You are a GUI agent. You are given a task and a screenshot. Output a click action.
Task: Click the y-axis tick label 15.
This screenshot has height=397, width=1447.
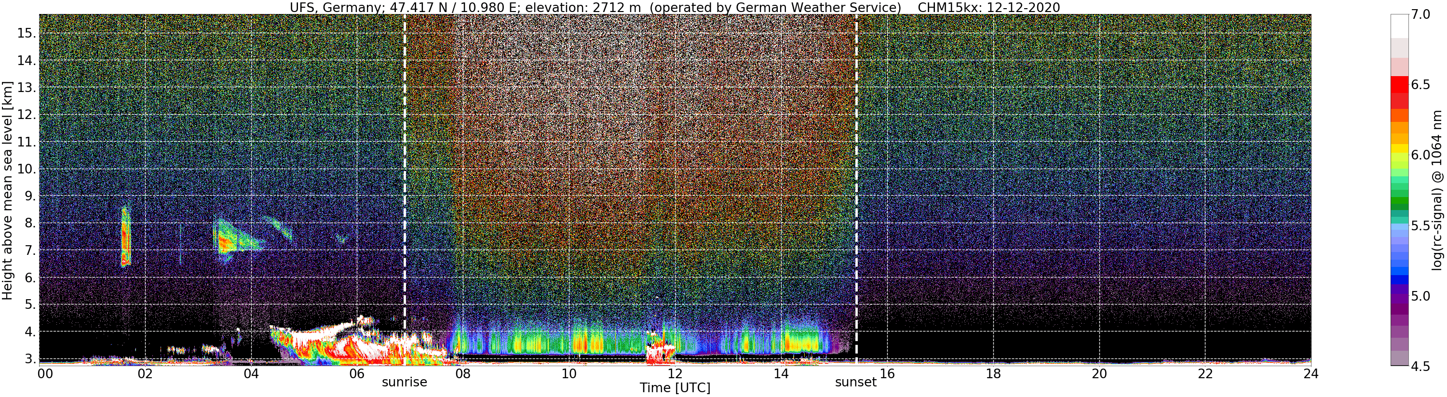point(27,33)
